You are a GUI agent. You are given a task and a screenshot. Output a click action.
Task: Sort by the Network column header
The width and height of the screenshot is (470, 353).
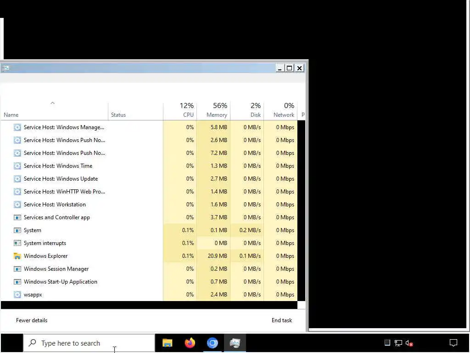[x=280, y=110]
